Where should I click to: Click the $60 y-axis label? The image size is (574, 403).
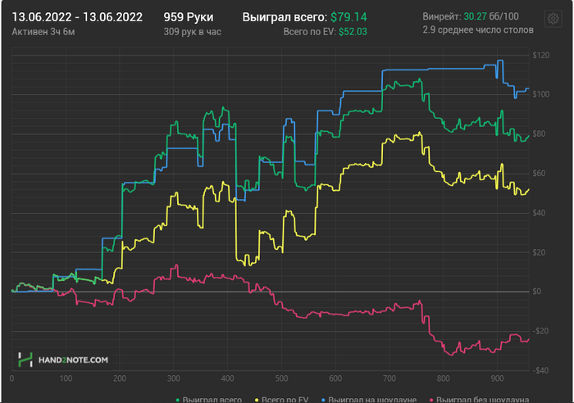click(539, 174)
